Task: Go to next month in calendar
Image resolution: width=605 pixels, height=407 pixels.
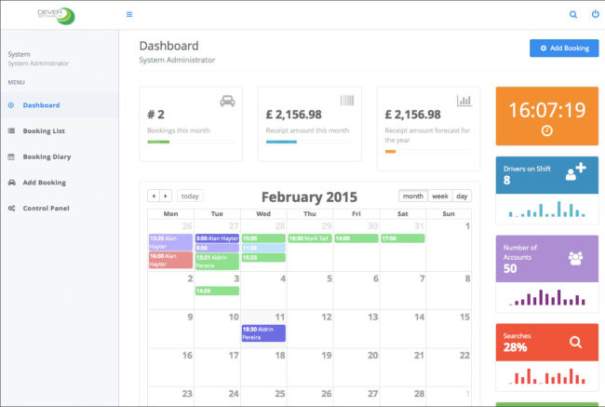Action: [166, 196]
